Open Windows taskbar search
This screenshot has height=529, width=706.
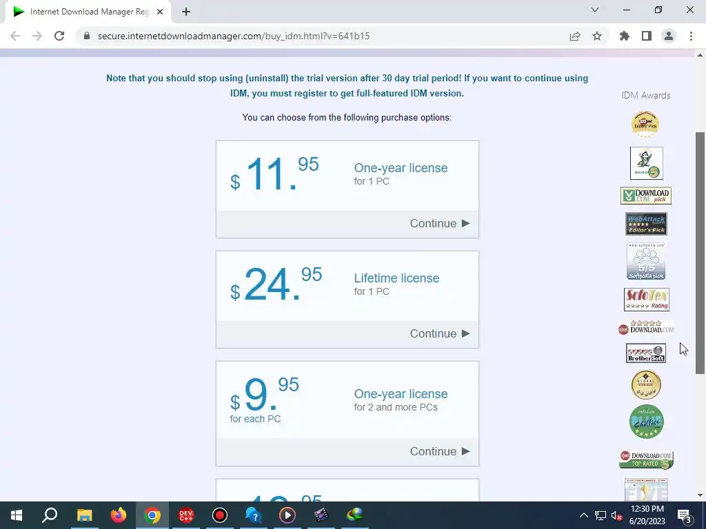[50, 515]
